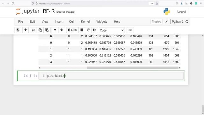Image resolution: width=204 pixels, height=115 pixels.
Task: Interrupt the kernel with the stop icon
Action: (82, 30)
